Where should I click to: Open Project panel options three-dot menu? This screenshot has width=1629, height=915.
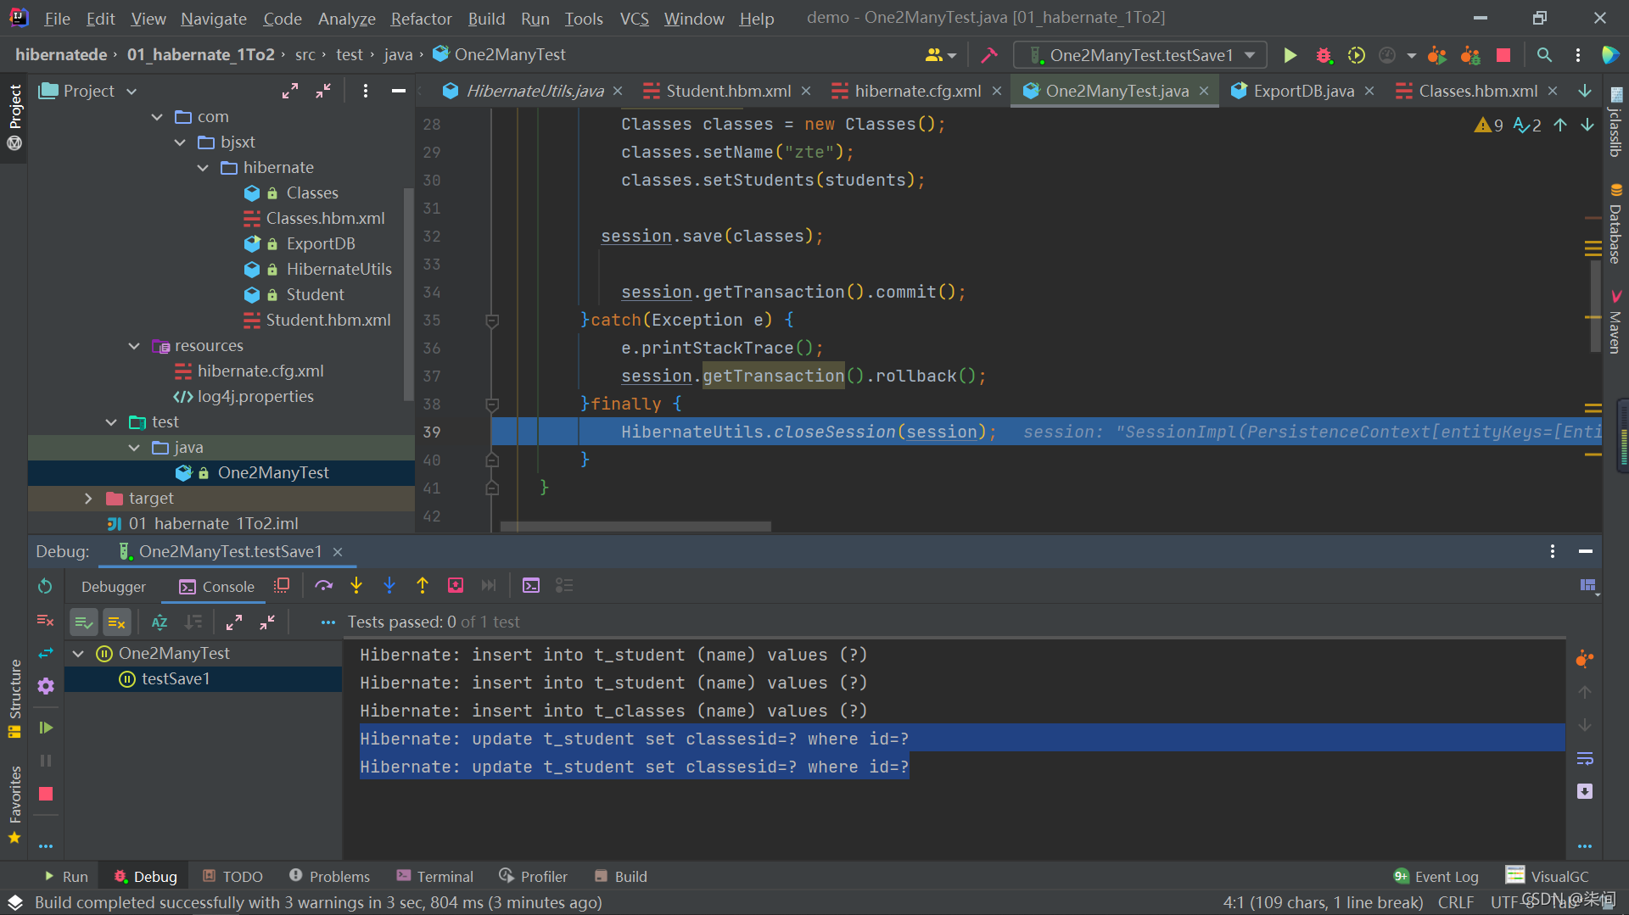(366, 91)
